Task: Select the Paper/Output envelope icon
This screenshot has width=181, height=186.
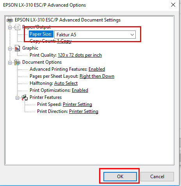Action: (17, 27)
